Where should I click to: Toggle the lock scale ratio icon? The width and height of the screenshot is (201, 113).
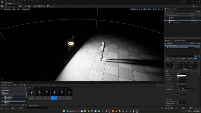pos(174,67)
